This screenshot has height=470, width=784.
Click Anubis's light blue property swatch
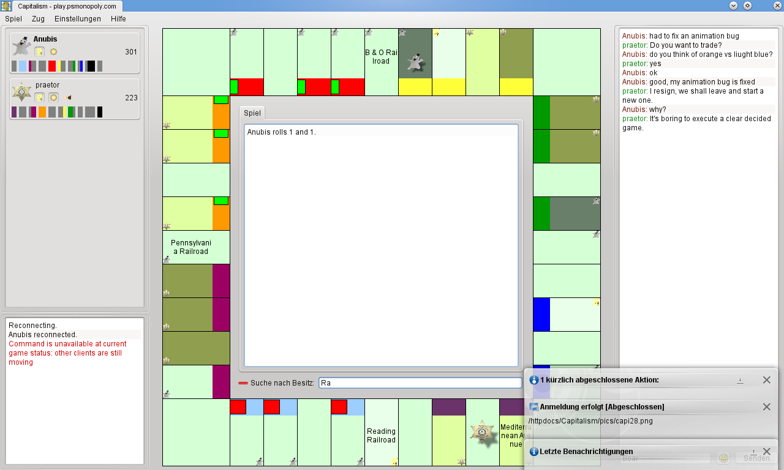pyautogui.click(x=23, y=66)
